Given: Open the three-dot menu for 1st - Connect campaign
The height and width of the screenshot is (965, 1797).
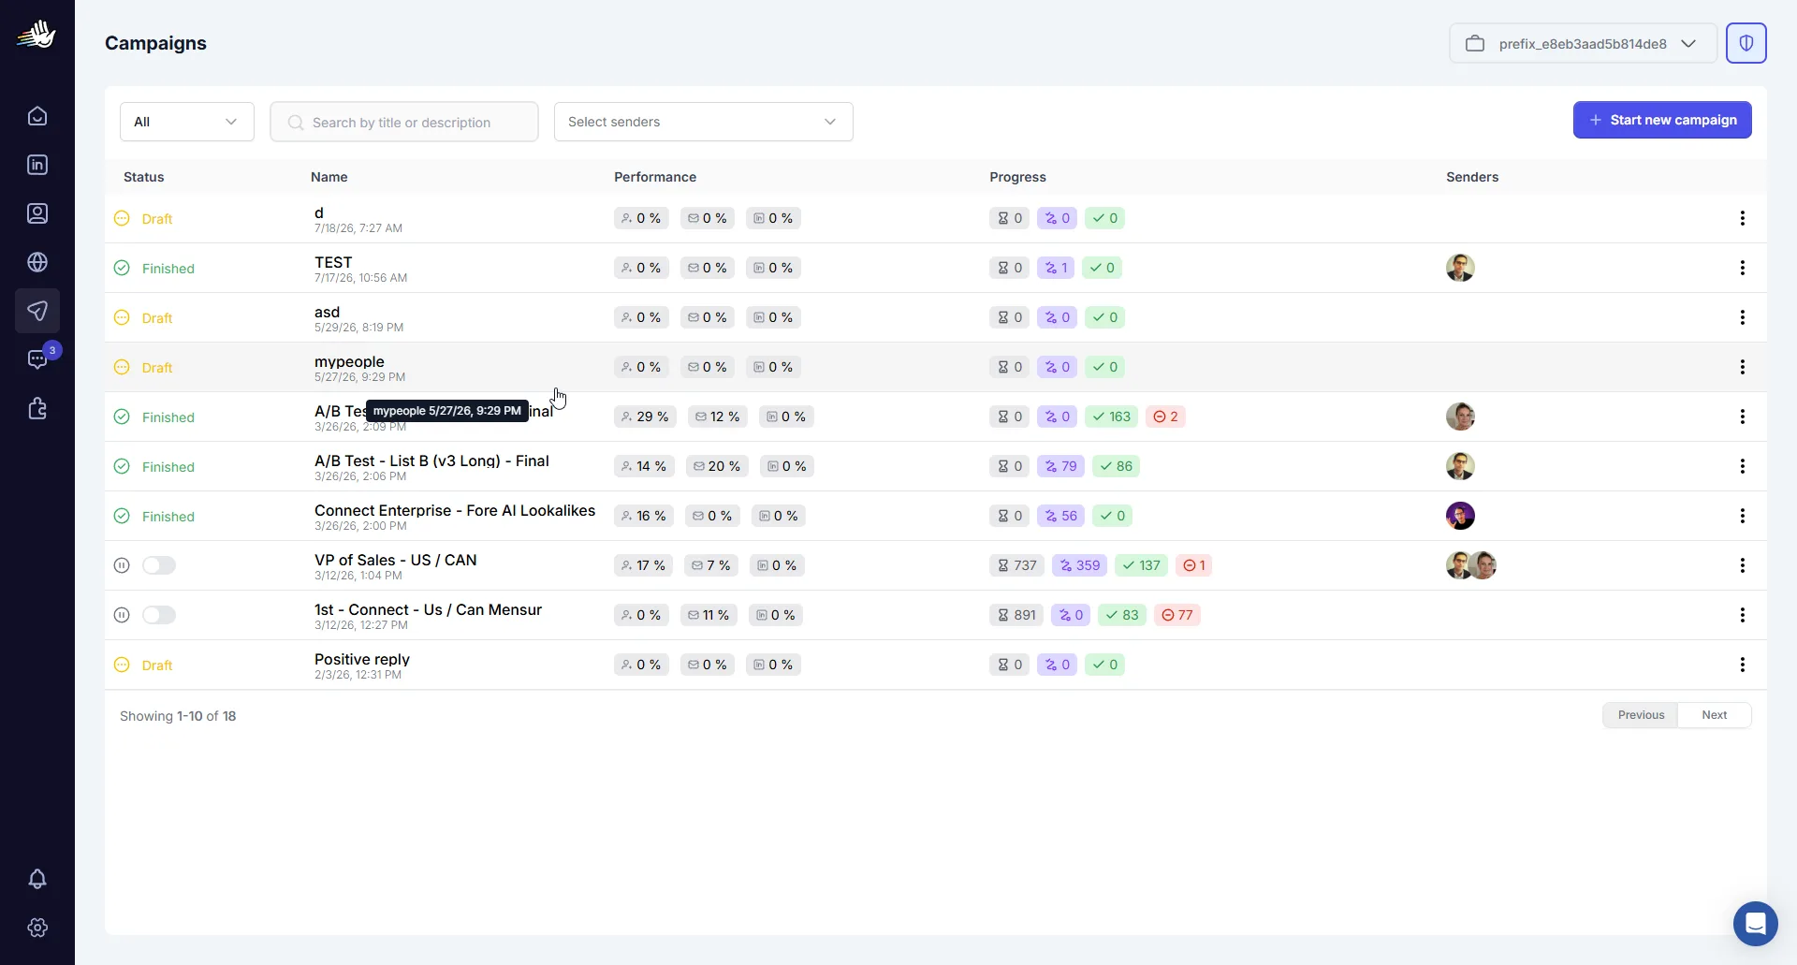Looking at the screenshot, I should pyautogui.click(x=1743, y=615).
